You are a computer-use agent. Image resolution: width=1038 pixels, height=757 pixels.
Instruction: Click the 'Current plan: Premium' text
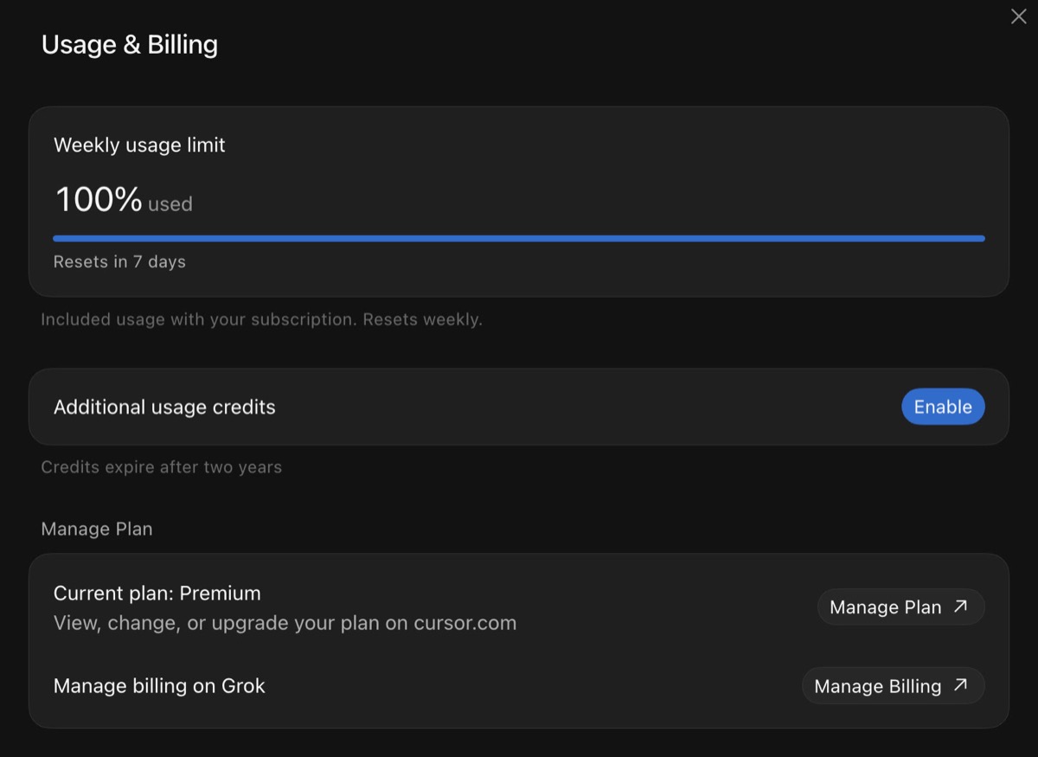pos(157,593)
